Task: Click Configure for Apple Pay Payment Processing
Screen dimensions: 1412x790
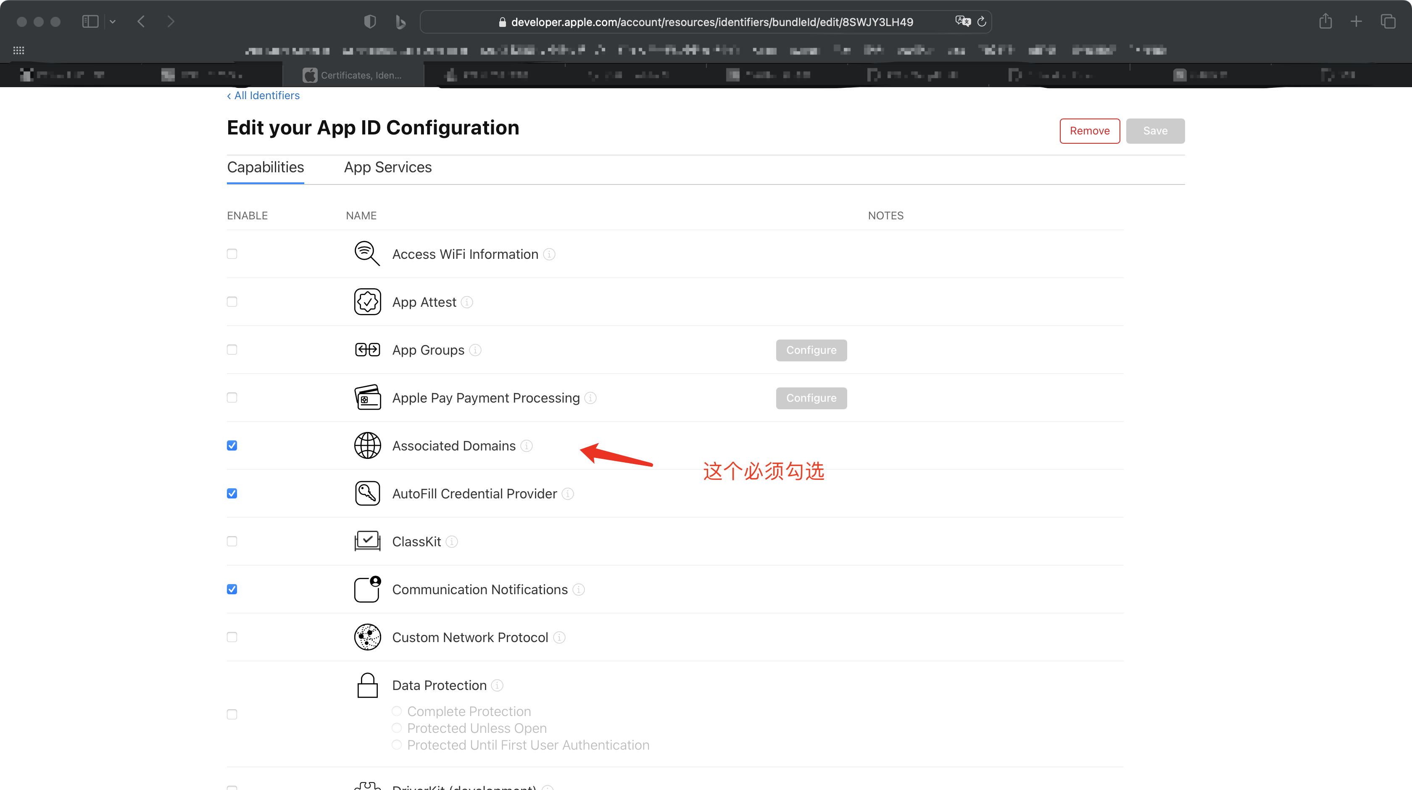Action: coord(811,398)
